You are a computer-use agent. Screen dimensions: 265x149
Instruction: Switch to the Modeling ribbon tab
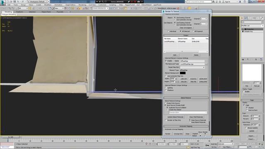point(8,12)
